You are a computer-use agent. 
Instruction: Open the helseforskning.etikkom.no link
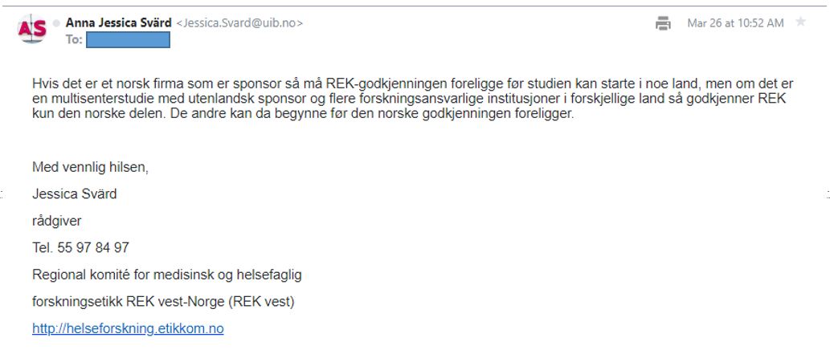[x=128, y=329]
